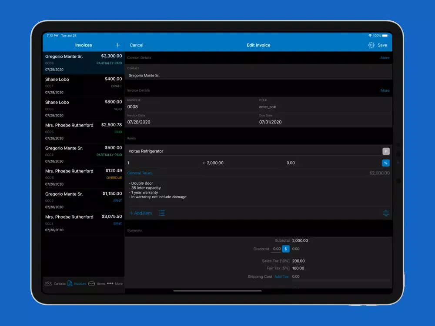Edit item name Voltas Refrigerator
Image resolution: width=435 pixels, height=326 pixels.
coord(254,151)
